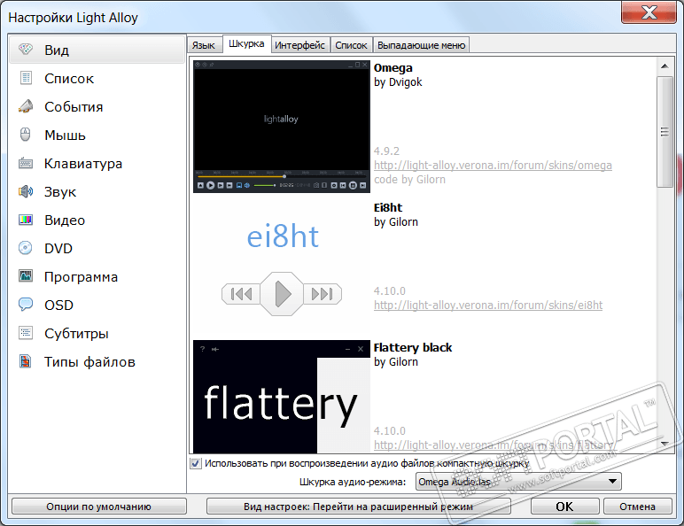Screen dimensions: 684x526
Task: Click the Опции по умолчанию button
Action: 98,507
